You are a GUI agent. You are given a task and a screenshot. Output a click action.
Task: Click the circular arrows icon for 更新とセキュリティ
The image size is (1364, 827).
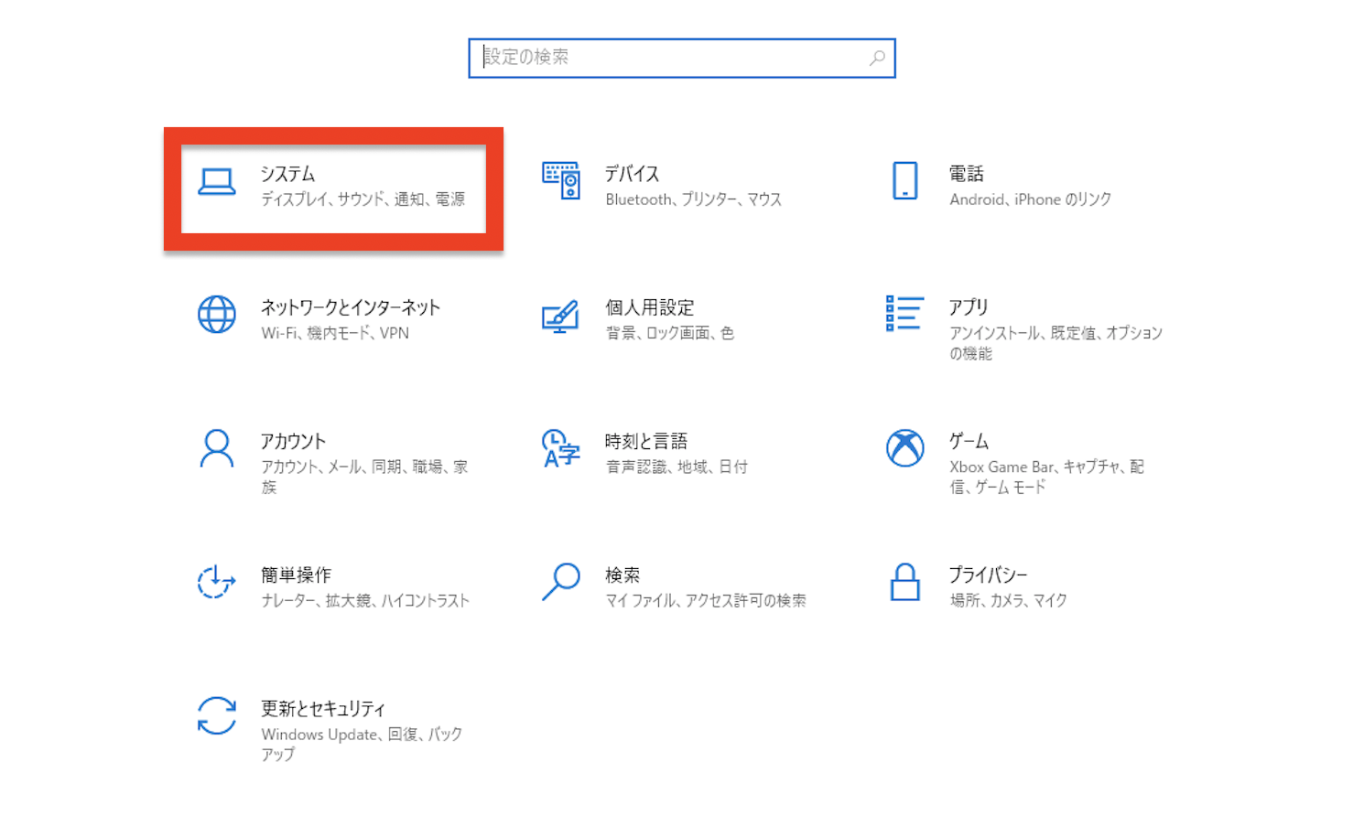[x=217, y=715]
